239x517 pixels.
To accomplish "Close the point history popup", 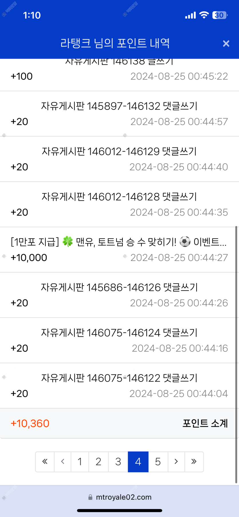I will pyautogui.click(x=226, y=43).
